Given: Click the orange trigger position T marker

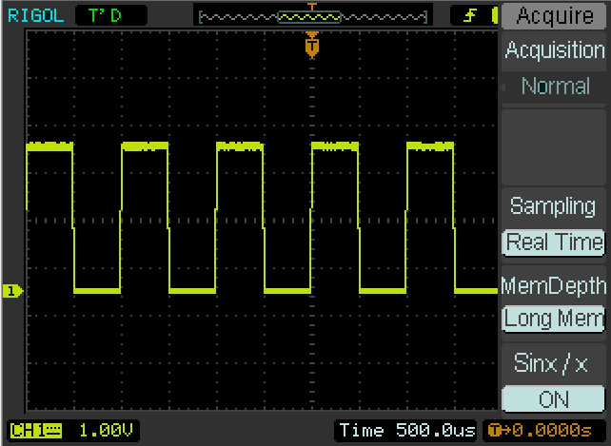Looking at the screenshot, I should [312, 46].
